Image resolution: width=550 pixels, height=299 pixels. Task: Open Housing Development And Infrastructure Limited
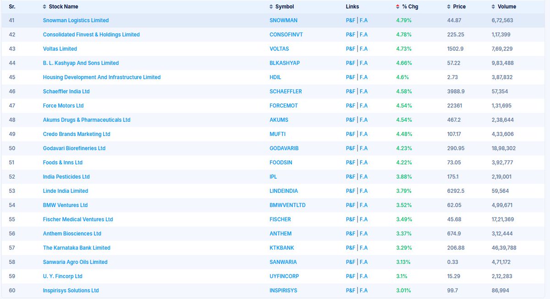point(102,77)
